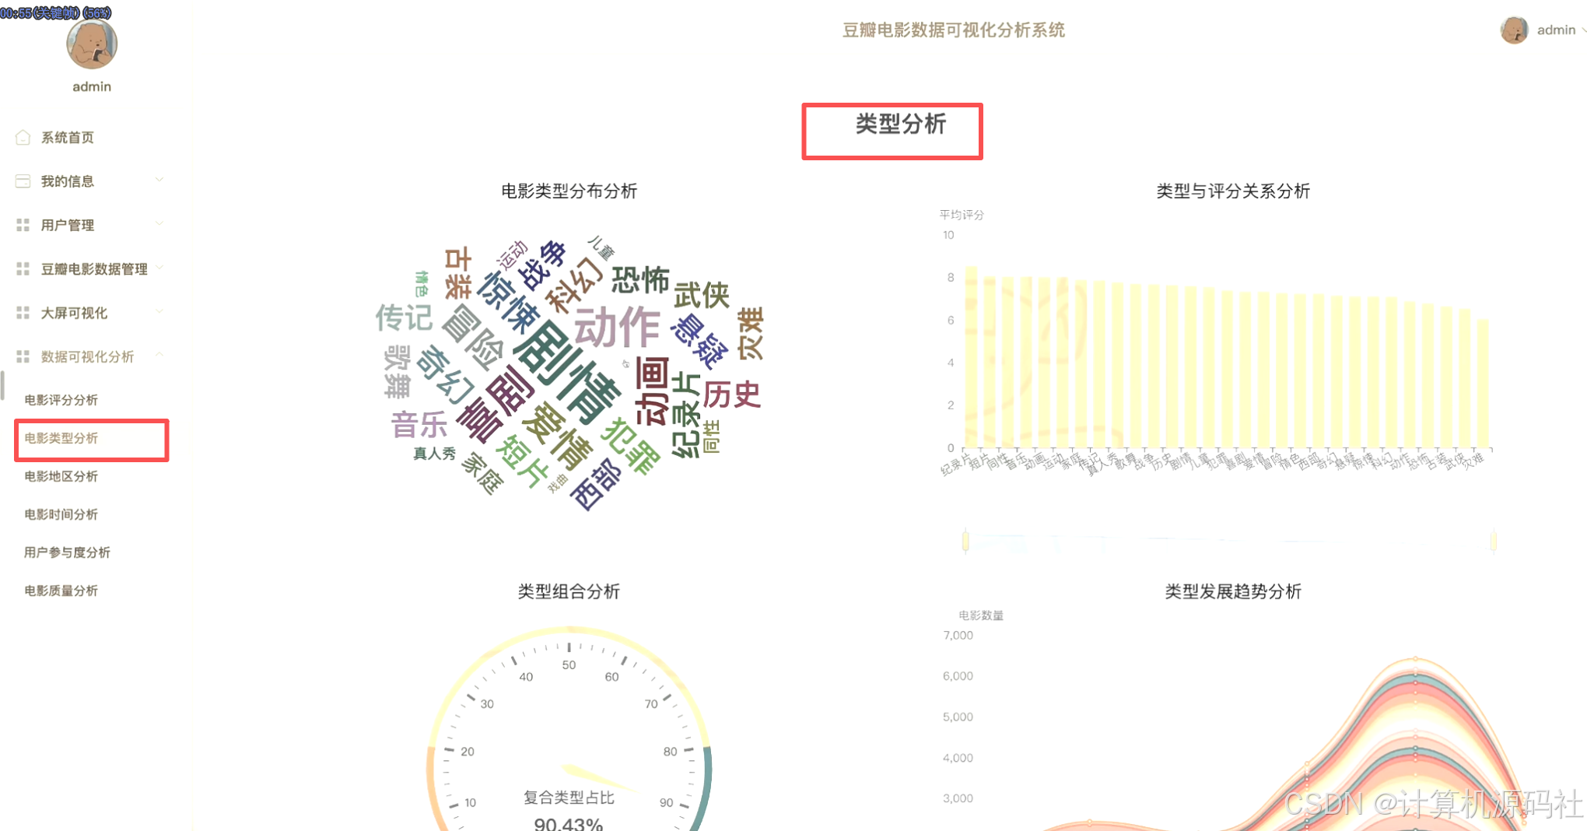
Task: Open the 用户参与度分析 analysis page
Action: tap(62, 552)
